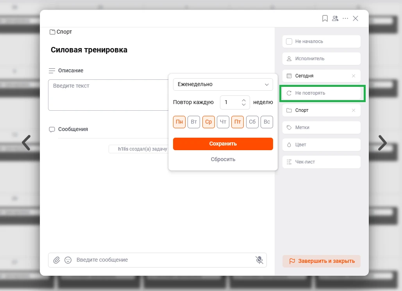Select Сб weekday for repeat
Viewport: 402px width, 291px height.
252,122
